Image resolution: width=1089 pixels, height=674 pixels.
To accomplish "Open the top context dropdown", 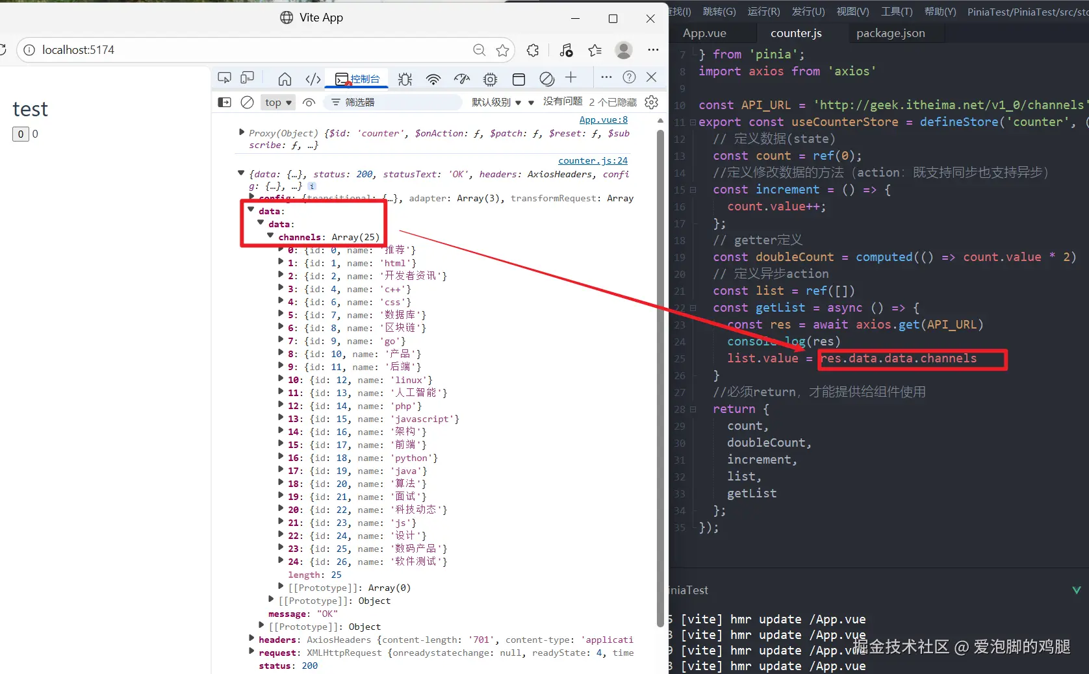I will [278, 102].
